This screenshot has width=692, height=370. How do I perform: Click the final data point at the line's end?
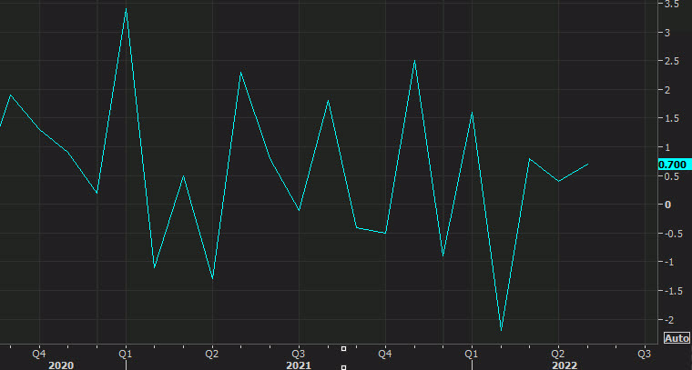pyautogui.click(x=587, y=165)
